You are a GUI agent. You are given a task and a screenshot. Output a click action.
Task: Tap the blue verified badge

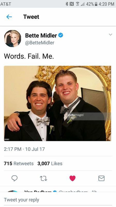point(61,35)
